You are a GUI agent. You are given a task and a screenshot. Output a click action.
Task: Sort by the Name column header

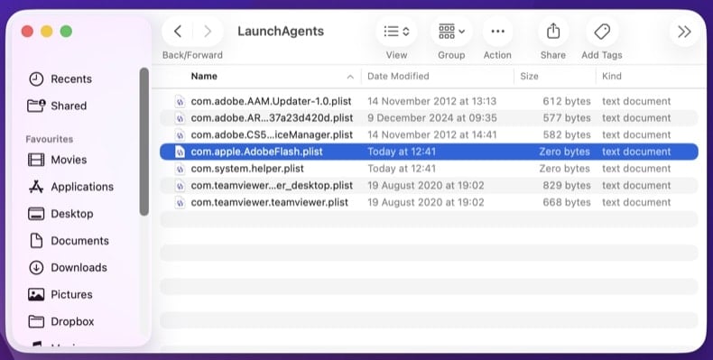pyautogui.click(x=204, y=77)
